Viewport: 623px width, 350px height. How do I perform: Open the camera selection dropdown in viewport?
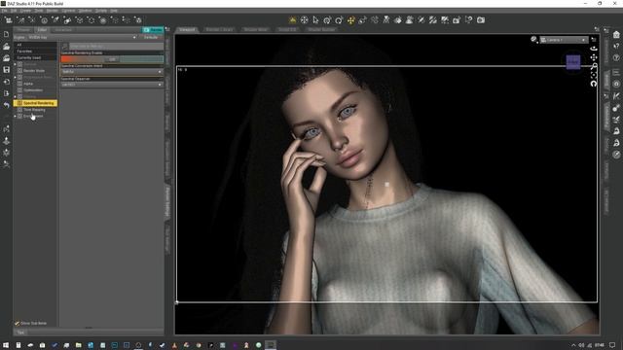pyautogui.click(x=564, y=40)
